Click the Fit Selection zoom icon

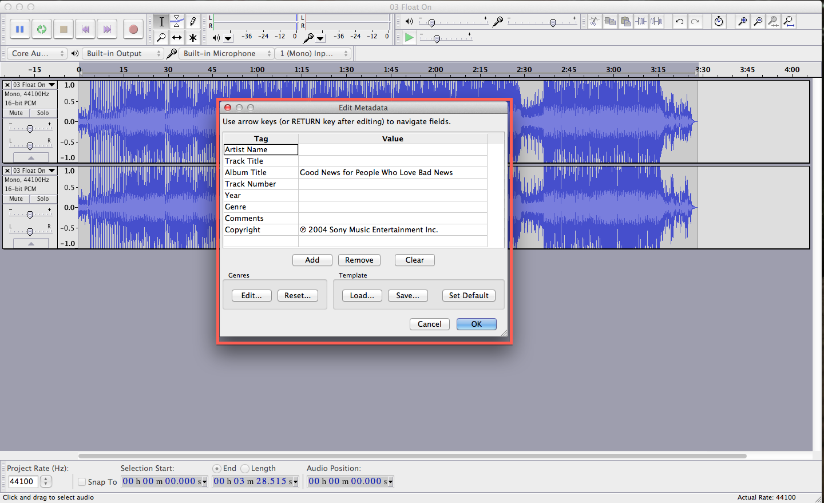coord(773,22)
